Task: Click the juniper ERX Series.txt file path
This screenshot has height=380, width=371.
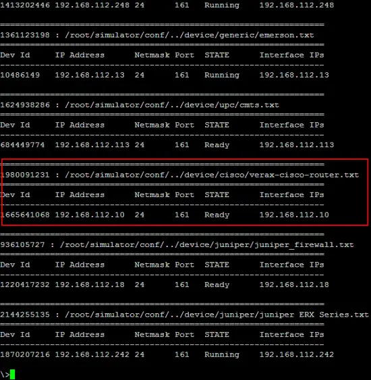Action: click(x=217, y=315)
